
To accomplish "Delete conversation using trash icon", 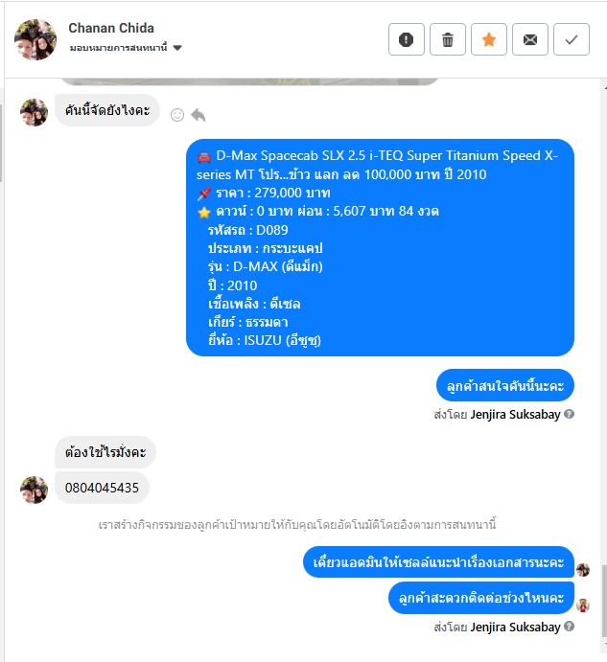I will click(448, 39).
